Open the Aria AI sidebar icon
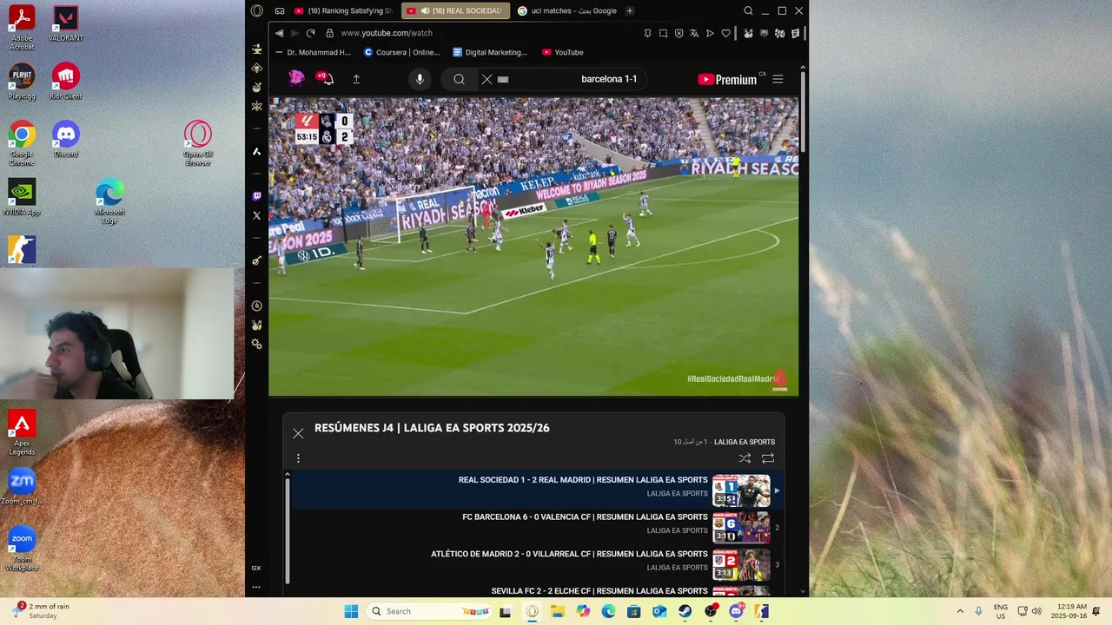The width and height of the screenshot is (1112, 625). tap(256, 151)
